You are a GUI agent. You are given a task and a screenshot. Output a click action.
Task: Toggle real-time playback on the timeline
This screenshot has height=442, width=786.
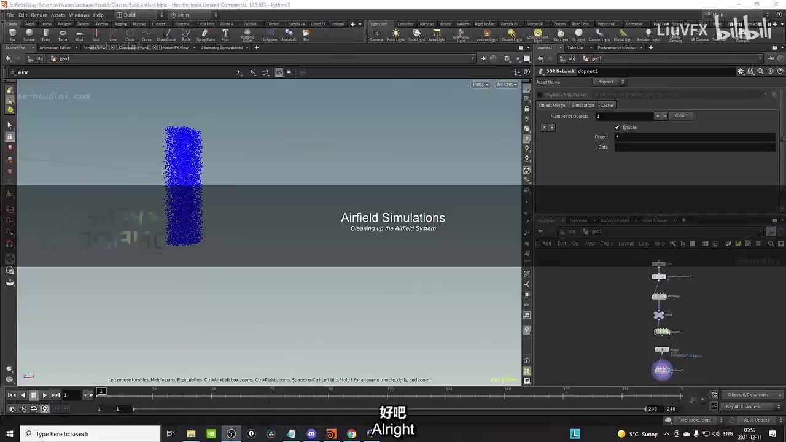[x=44, y=408]
